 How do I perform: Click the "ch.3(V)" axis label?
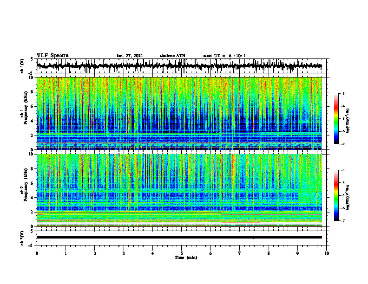22,238
